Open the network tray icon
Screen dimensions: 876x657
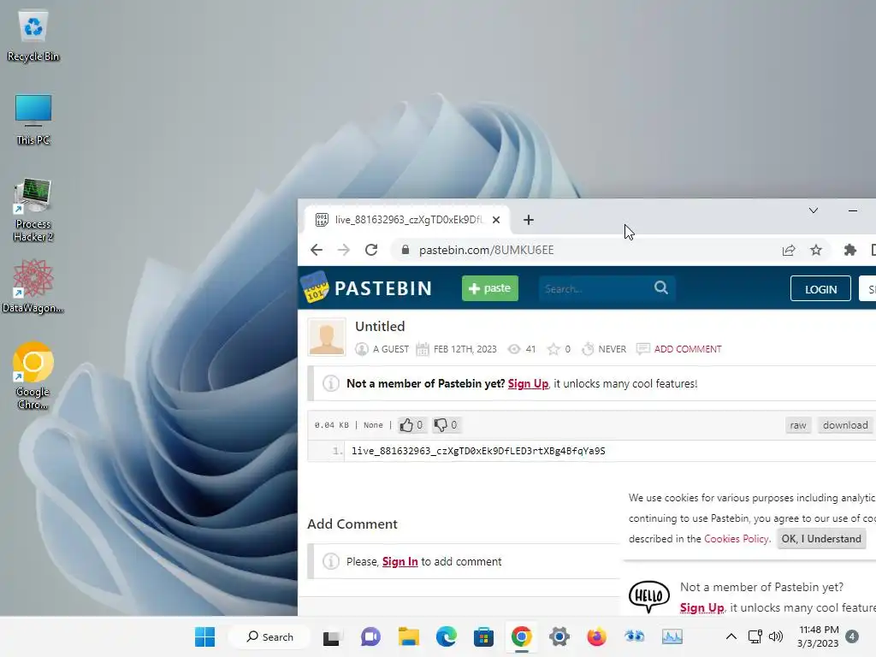tap(755, 636)
